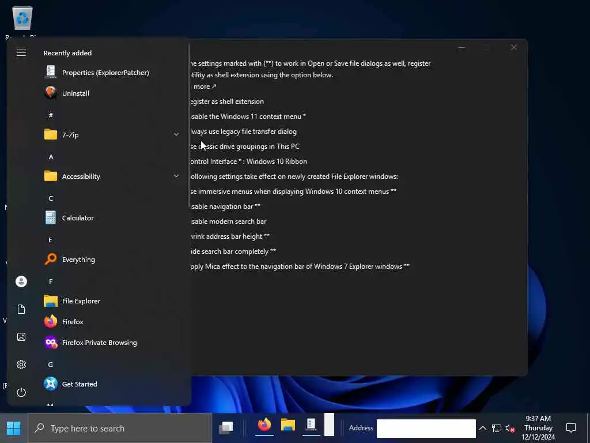The image size is (590, 443).
Task: Open Firefox Private Browsing
Action: (x=99, y=343)
